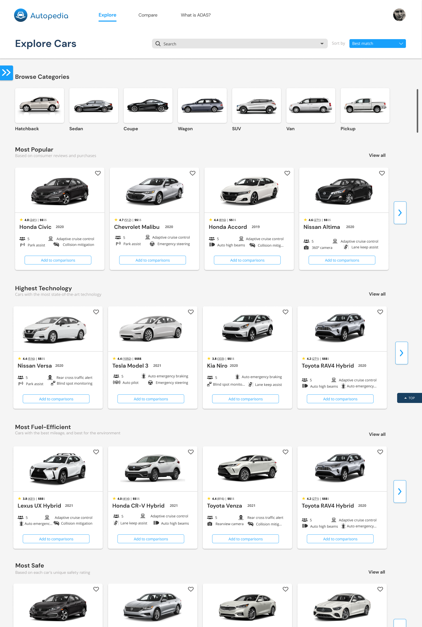Select the Sedan category thumbnail
Screen dimensions: 422x627
(x=94, y=106)
